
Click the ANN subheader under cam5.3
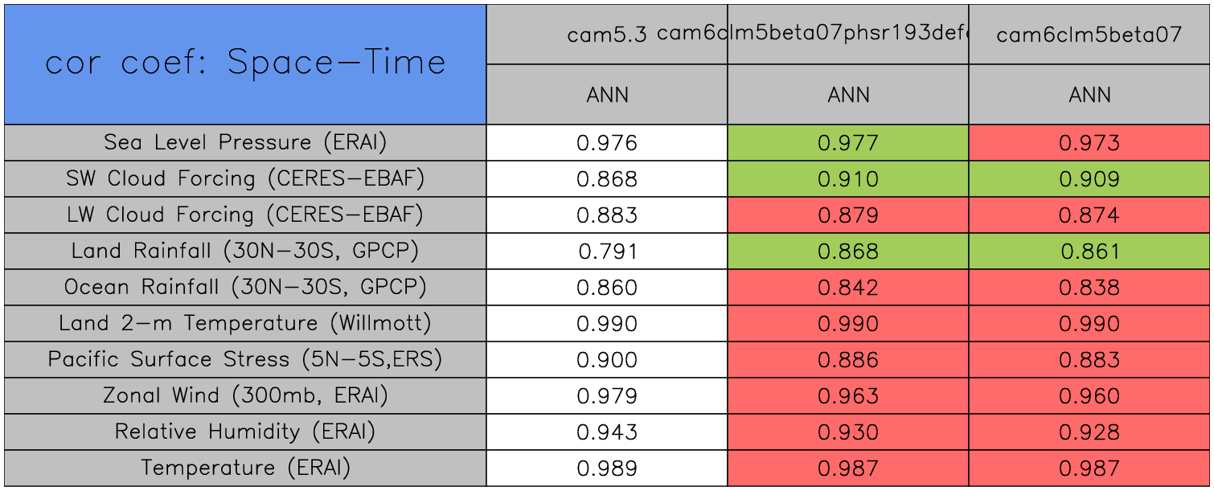click(x=607, y=95)
